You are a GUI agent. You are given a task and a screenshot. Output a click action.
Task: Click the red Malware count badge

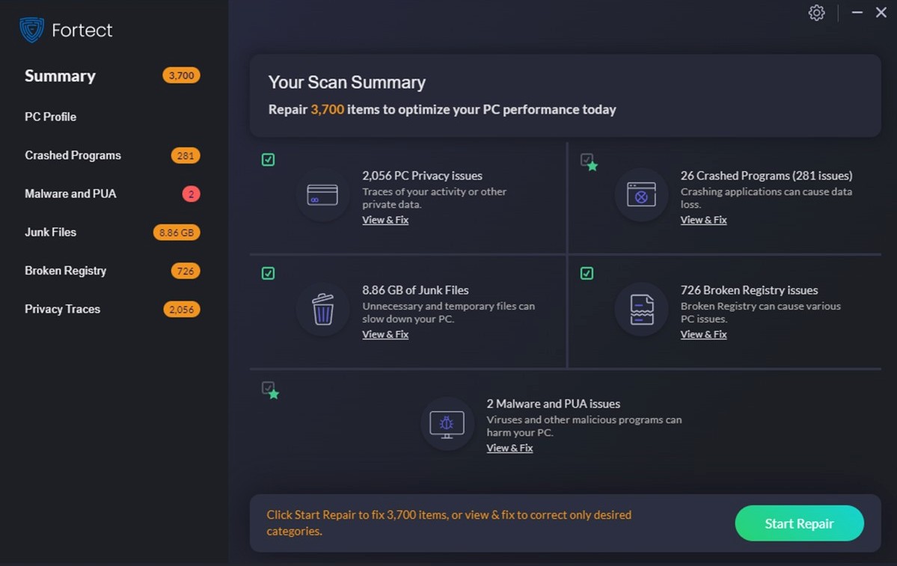click(x=191, y=194)
